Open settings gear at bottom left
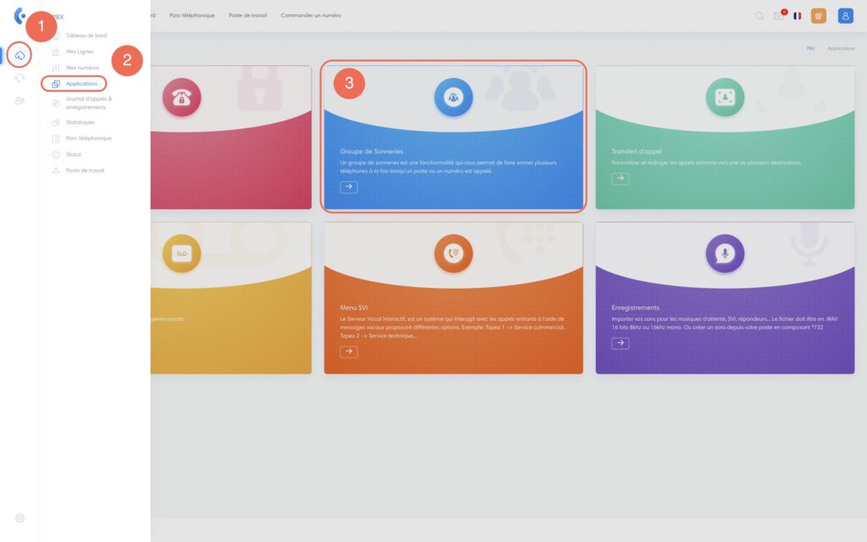867x542 pixels. point(19,517)
